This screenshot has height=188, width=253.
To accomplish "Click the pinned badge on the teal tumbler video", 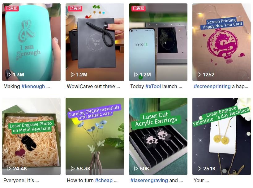I will click(12, 8).
